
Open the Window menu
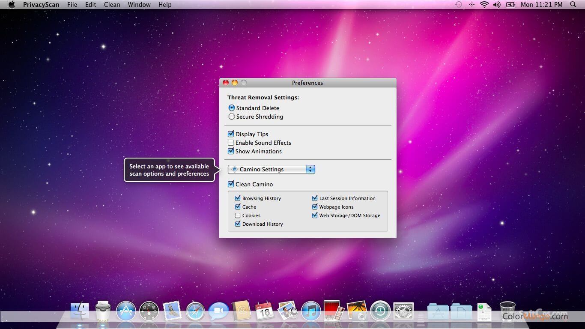click(x=139, y=5)
